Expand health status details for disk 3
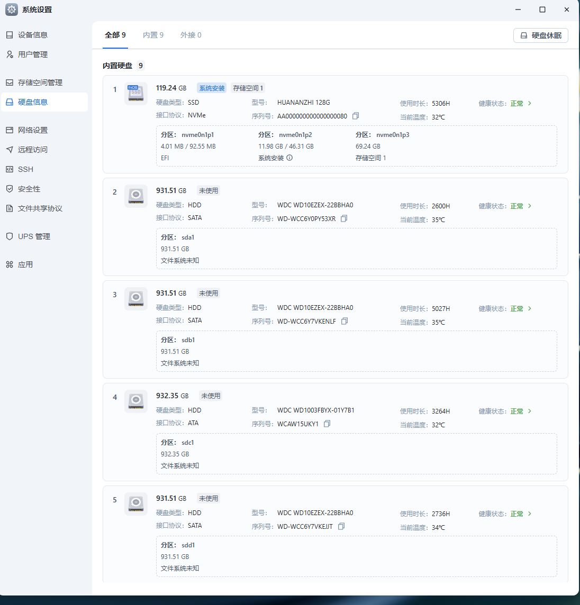 pos(530,309)
